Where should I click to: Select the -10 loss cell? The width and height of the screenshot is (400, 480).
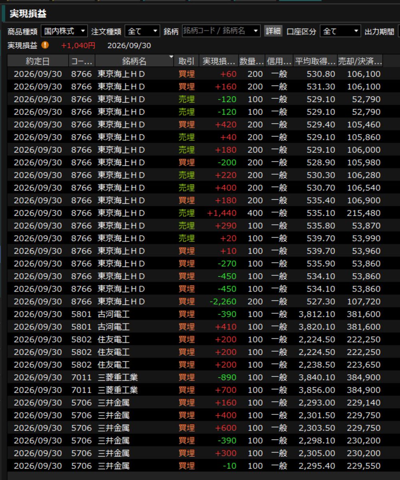tap(230, 466)
